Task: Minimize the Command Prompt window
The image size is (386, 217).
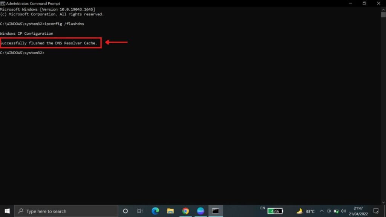Action: click(350, 3)
